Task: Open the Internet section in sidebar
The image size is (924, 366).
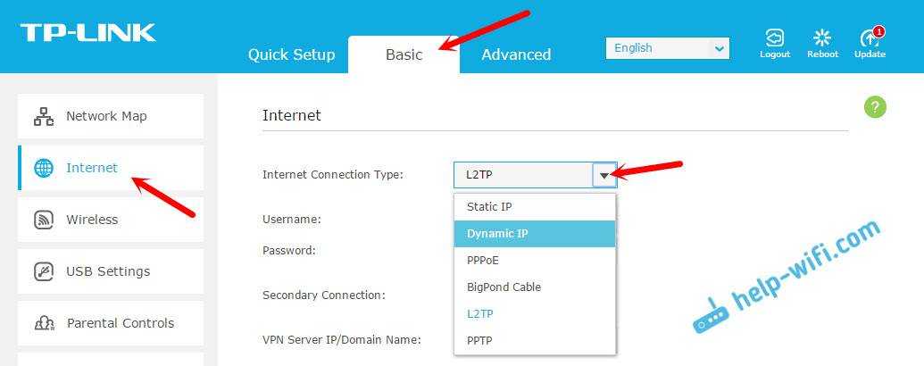Action: pyautogui.click(x=91, y=168)
